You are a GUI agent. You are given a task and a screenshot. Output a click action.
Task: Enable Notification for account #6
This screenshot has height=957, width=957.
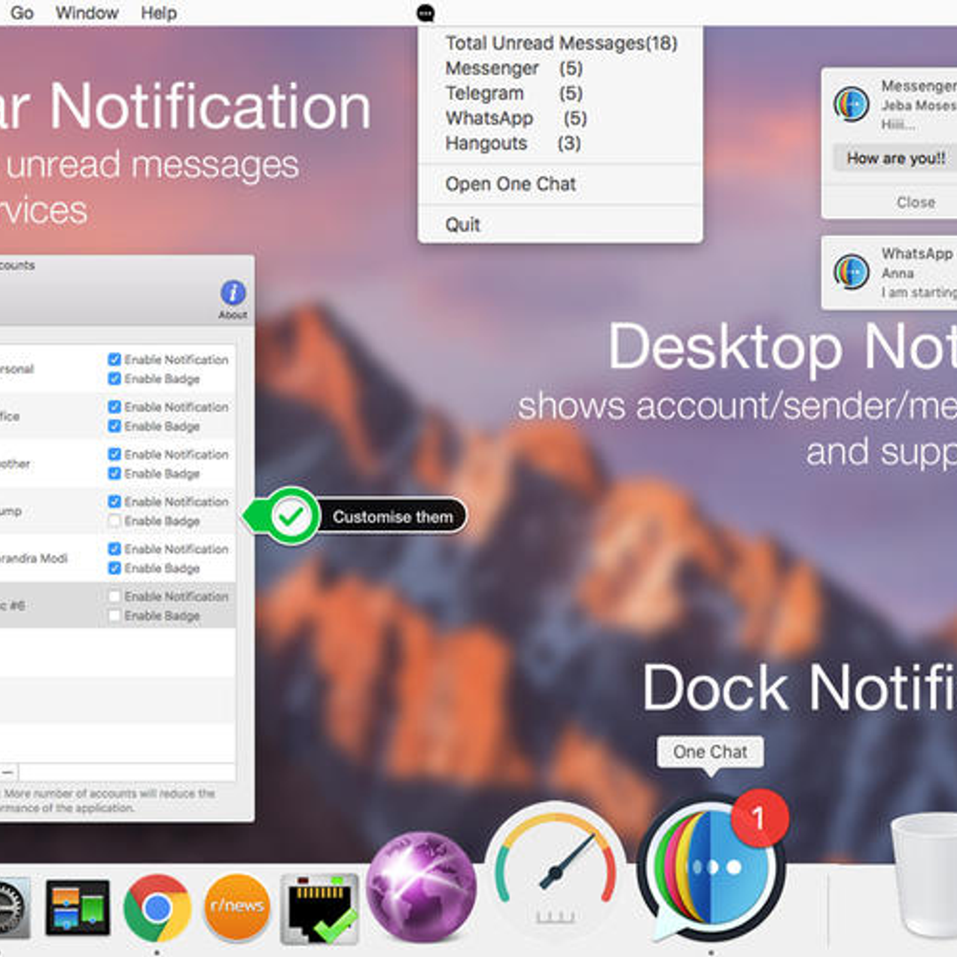coord(114,596)
